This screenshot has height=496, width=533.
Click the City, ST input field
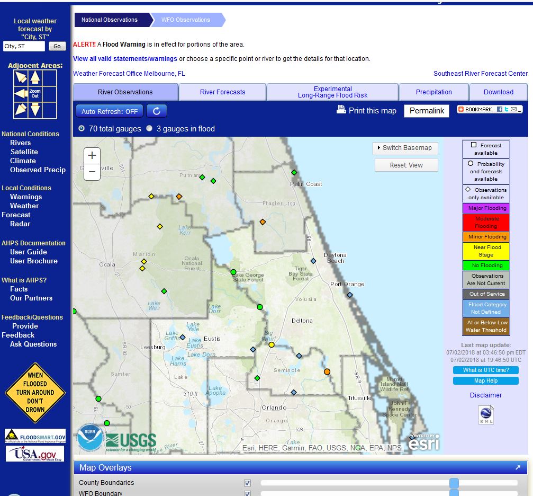(24, 47)
